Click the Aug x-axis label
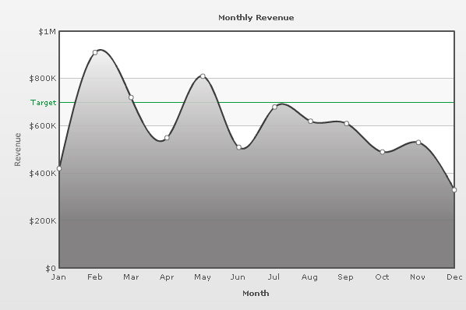 309,277
